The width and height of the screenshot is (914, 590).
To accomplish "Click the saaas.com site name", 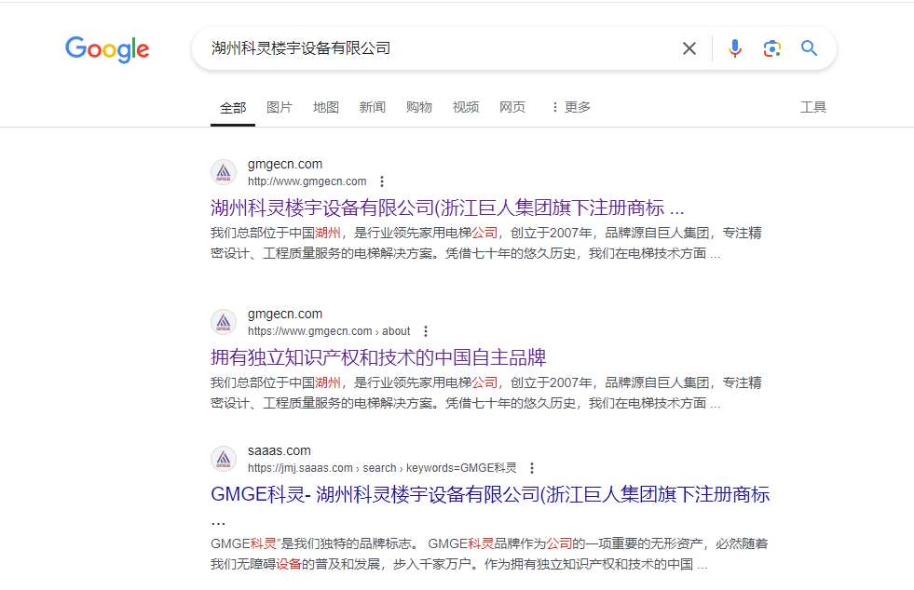I will (x=280, y=450).
